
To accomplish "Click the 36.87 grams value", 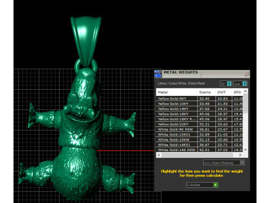I will [x=204, y=145].
